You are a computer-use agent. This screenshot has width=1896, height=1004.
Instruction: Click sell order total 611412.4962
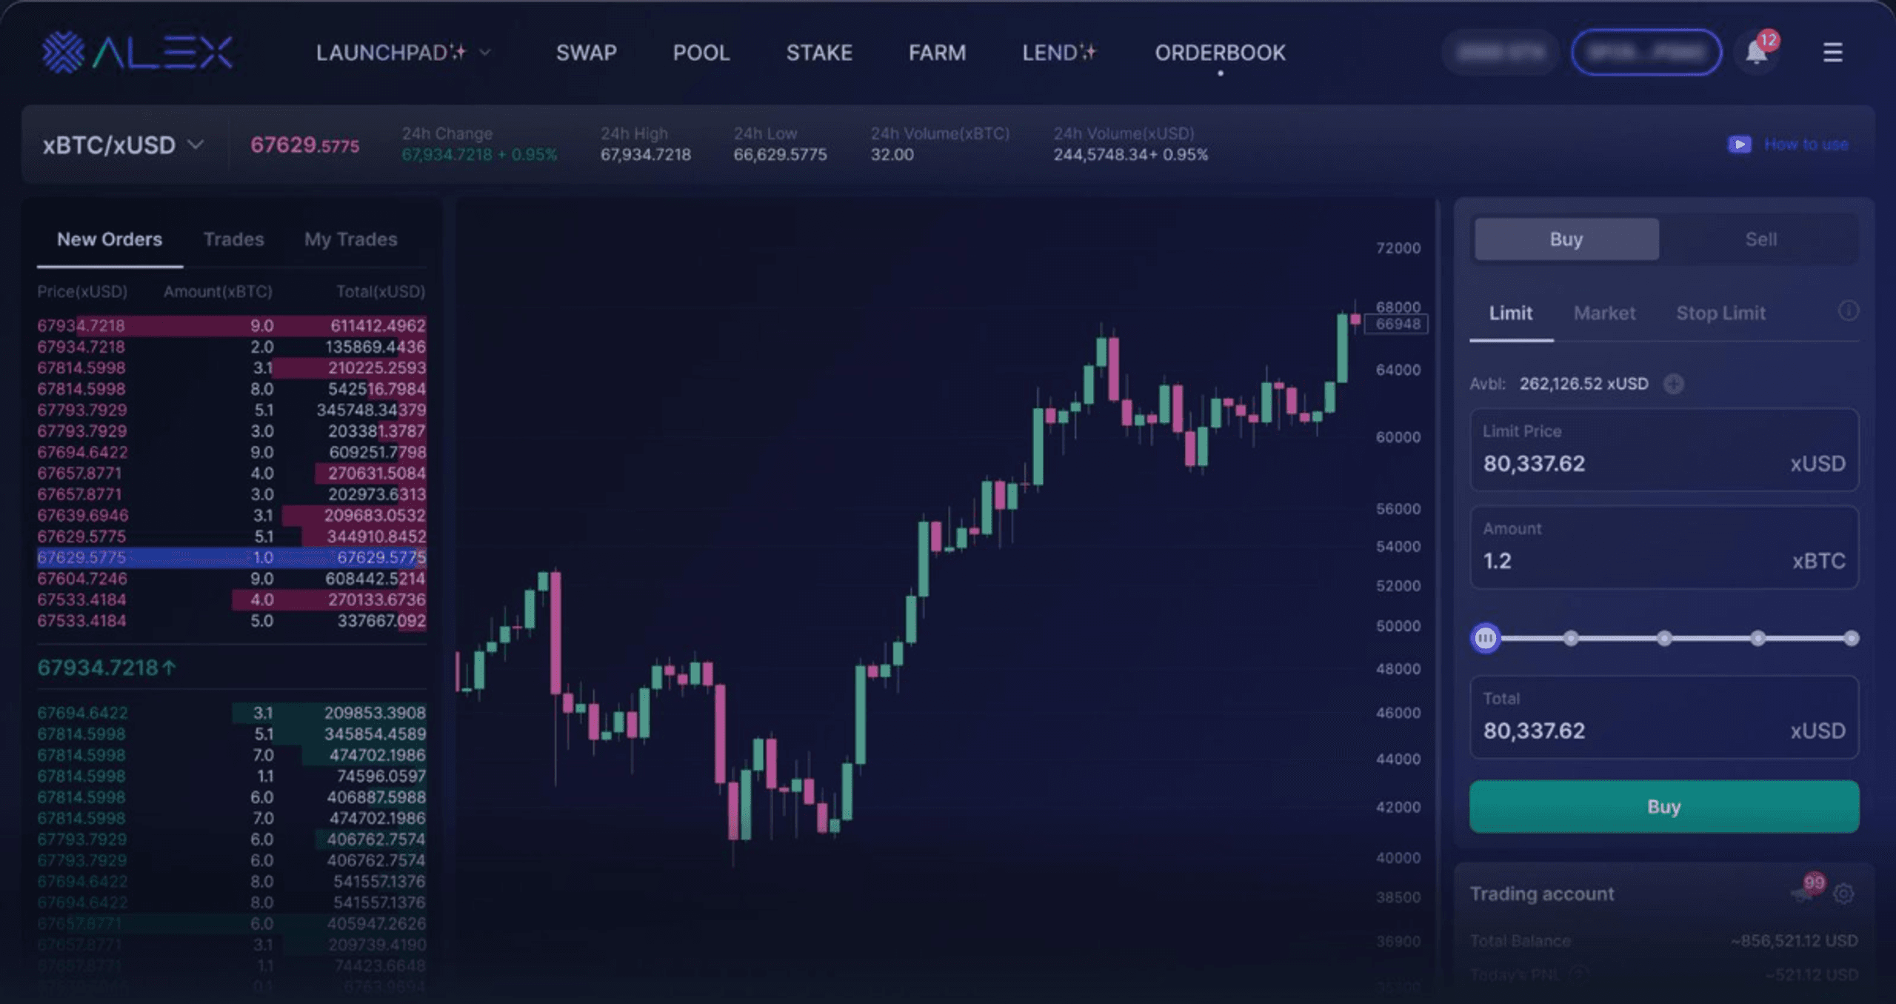point(378,325)
